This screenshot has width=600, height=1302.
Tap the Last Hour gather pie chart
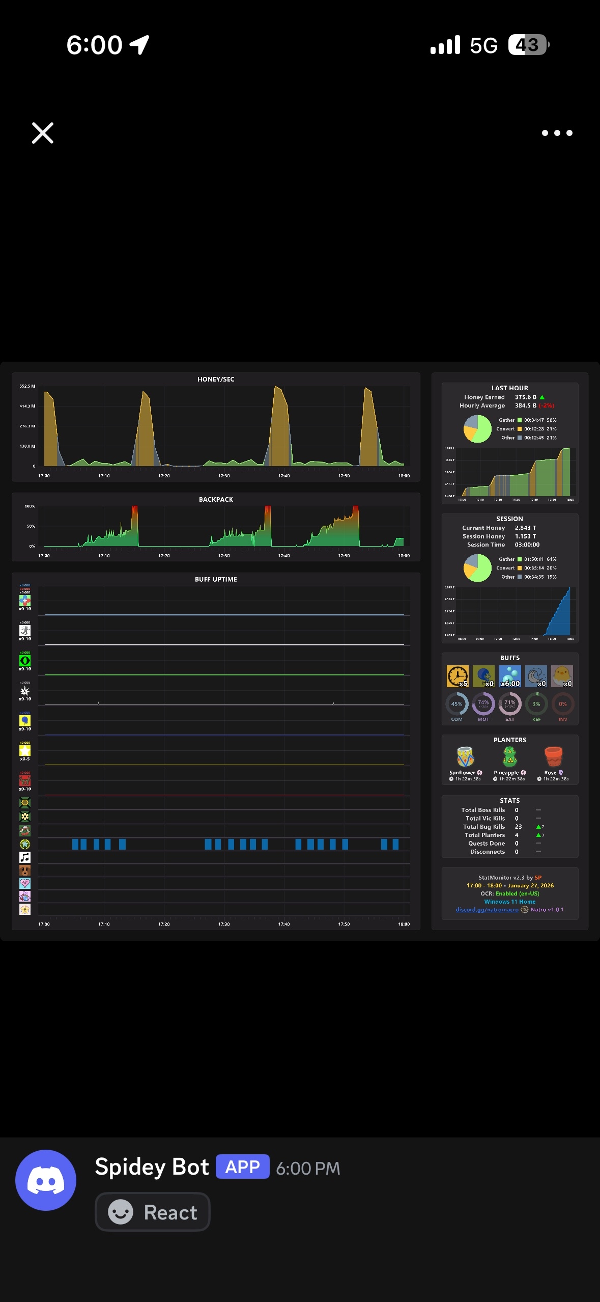pos(477,429)
